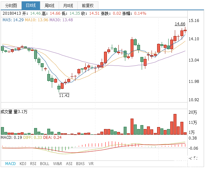Click the 收: 14.51 closing price

[90, 13]
